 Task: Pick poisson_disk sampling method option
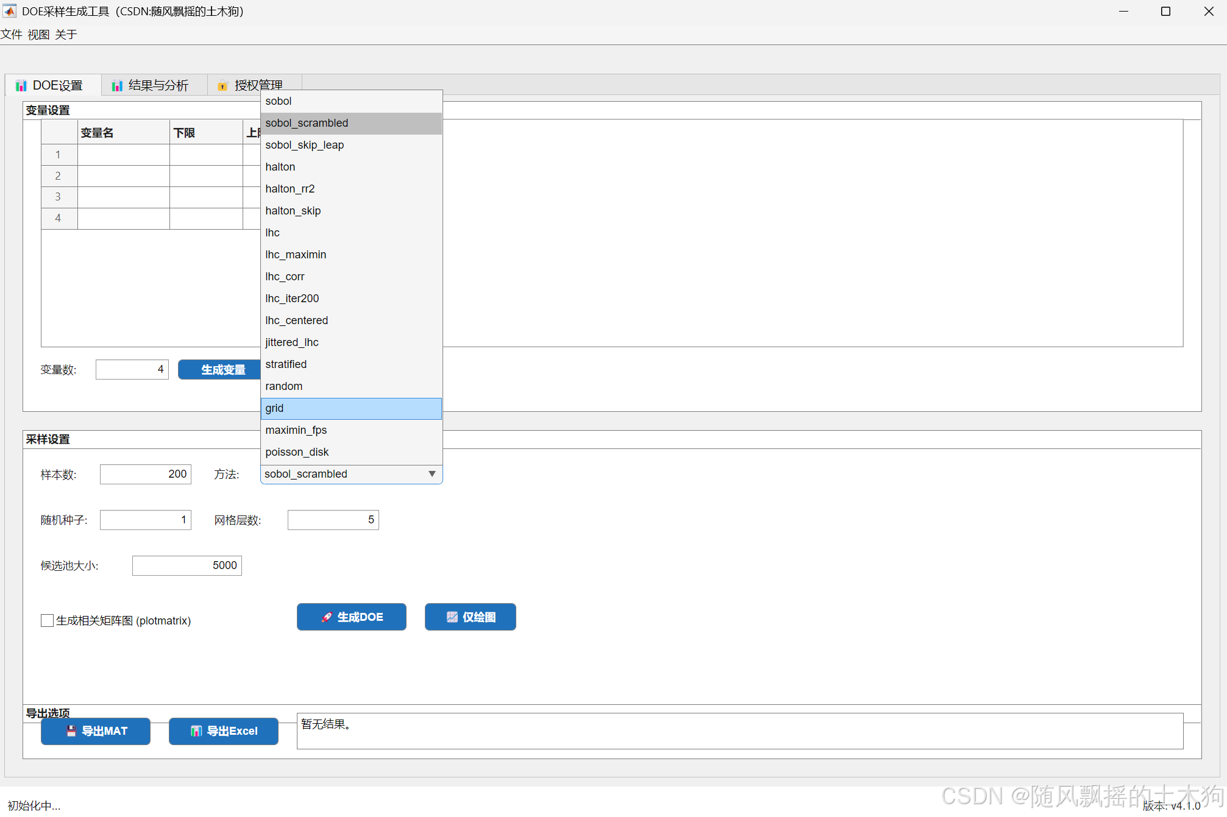(350, 452)
